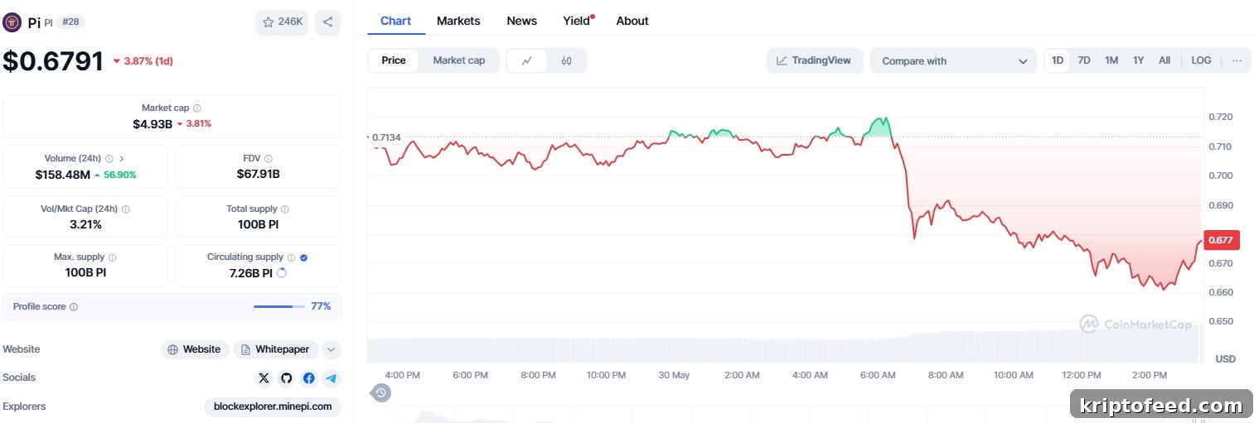
Task: Click the $158.48M volume value
Action: click(x=62, y=175)
